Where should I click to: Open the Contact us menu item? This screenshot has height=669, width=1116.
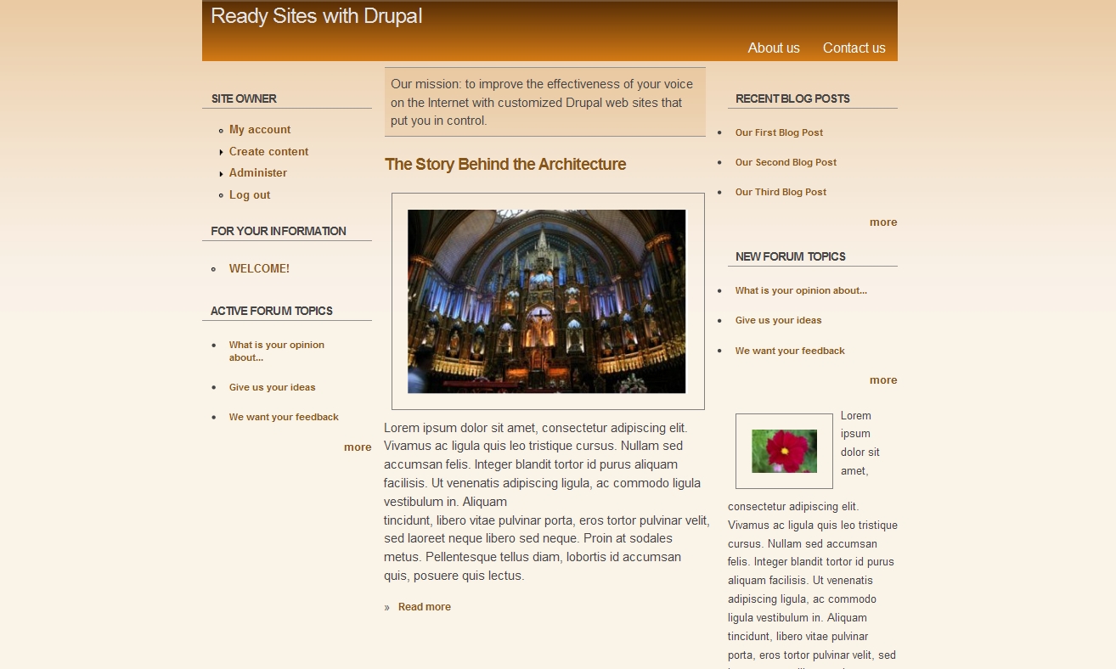(854, 48)
